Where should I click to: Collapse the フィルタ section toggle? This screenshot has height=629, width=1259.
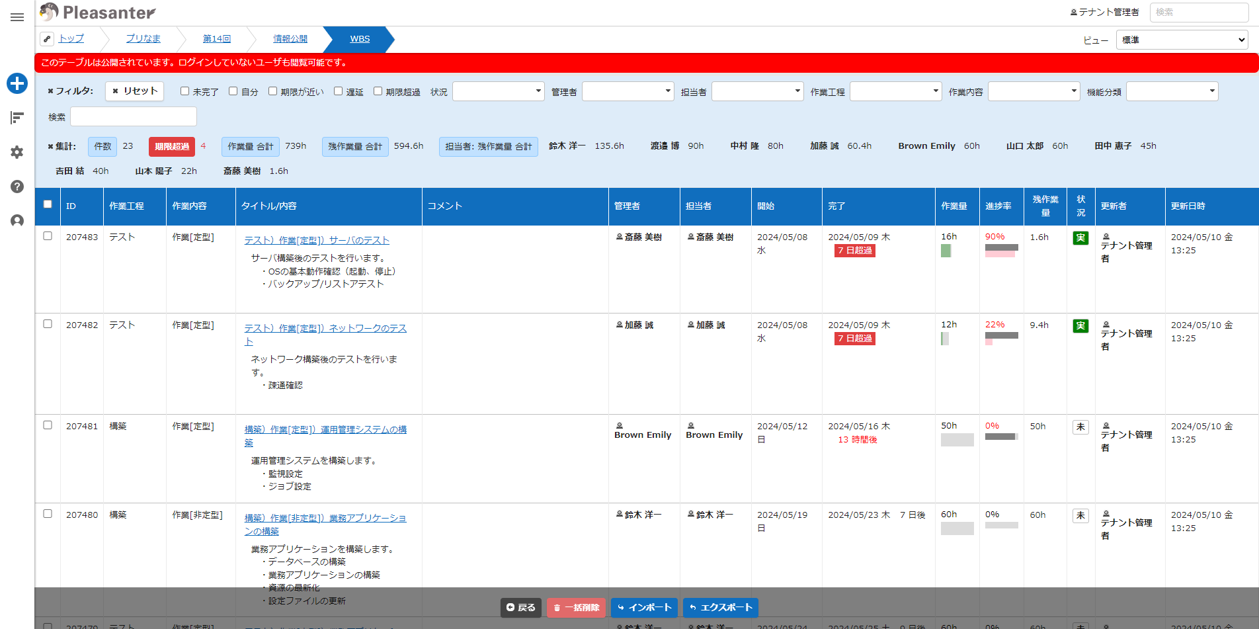click(71, 91)
